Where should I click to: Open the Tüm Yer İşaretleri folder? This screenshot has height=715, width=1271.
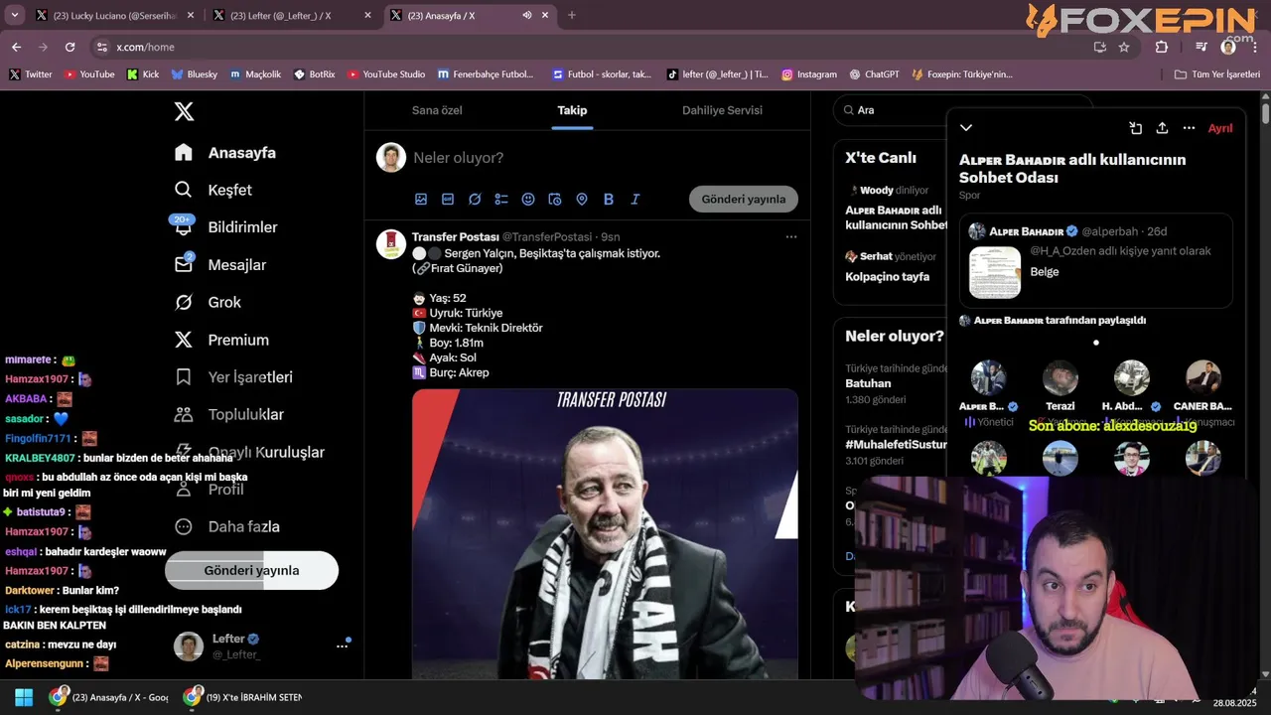[1217, 74]
